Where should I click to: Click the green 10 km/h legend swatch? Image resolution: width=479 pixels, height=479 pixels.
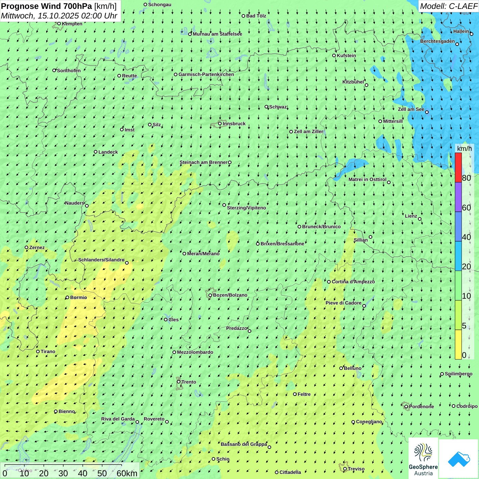coord(458,286)
